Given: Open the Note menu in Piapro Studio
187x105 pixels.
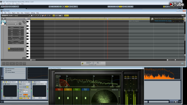Looking at the screenshot, I should point(18,13).
